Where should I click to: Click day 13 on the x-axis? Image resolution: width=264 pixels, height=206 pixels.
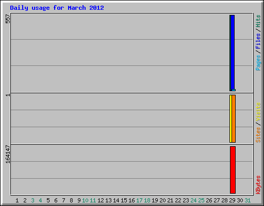tap(108, 200)
